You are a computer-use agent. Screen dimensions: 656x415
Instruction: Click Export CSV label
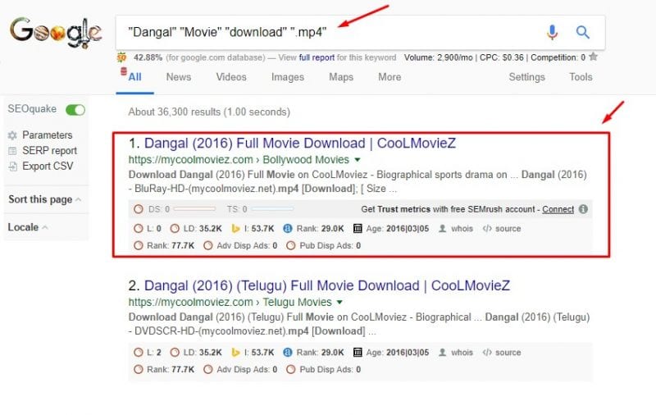click(x=48, y=166)
